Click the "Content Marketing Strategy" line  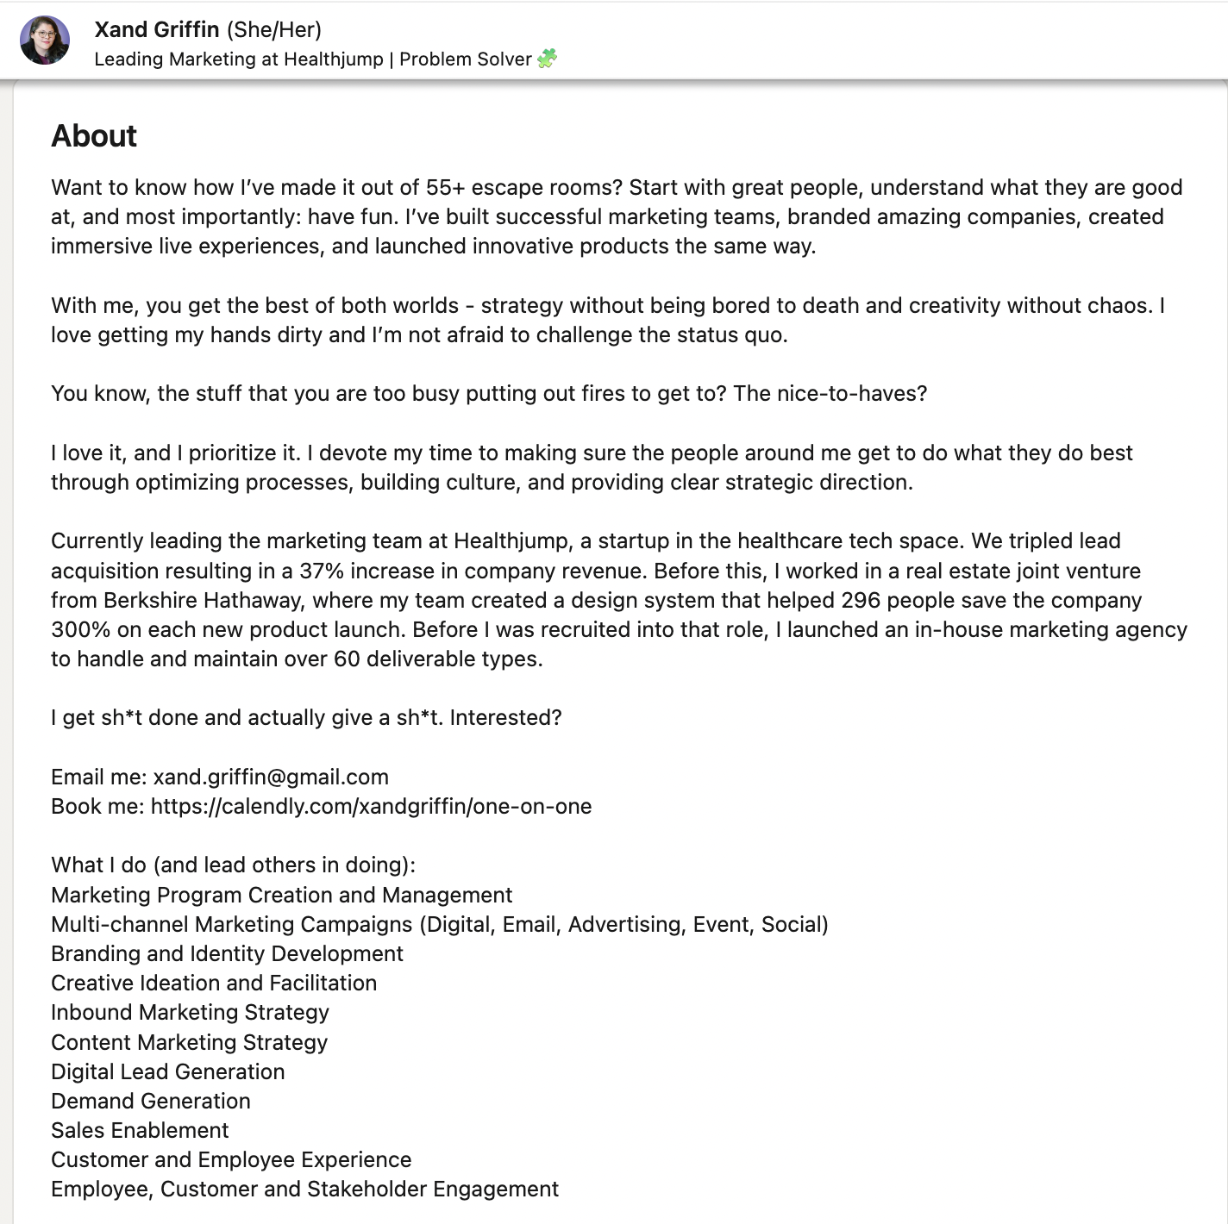[189, 1042]
